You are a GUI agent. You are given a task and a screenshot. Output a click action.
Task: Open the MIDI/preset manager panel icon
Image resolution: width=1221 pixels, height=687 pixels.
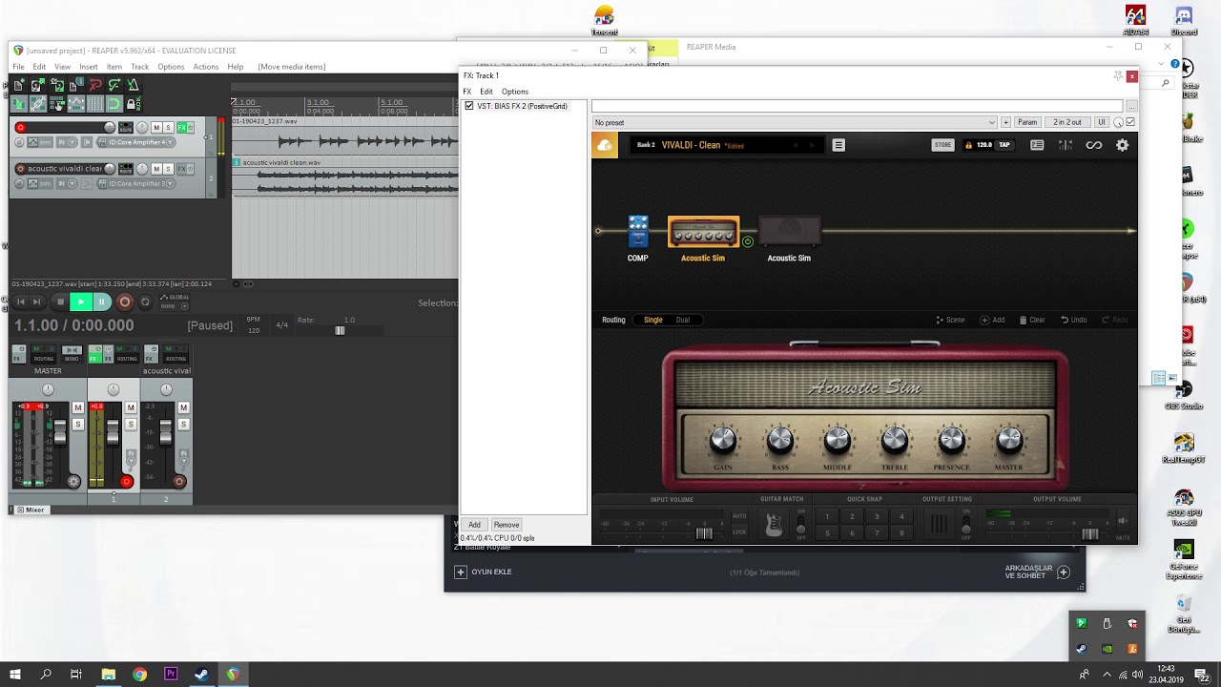[1037, 145]
